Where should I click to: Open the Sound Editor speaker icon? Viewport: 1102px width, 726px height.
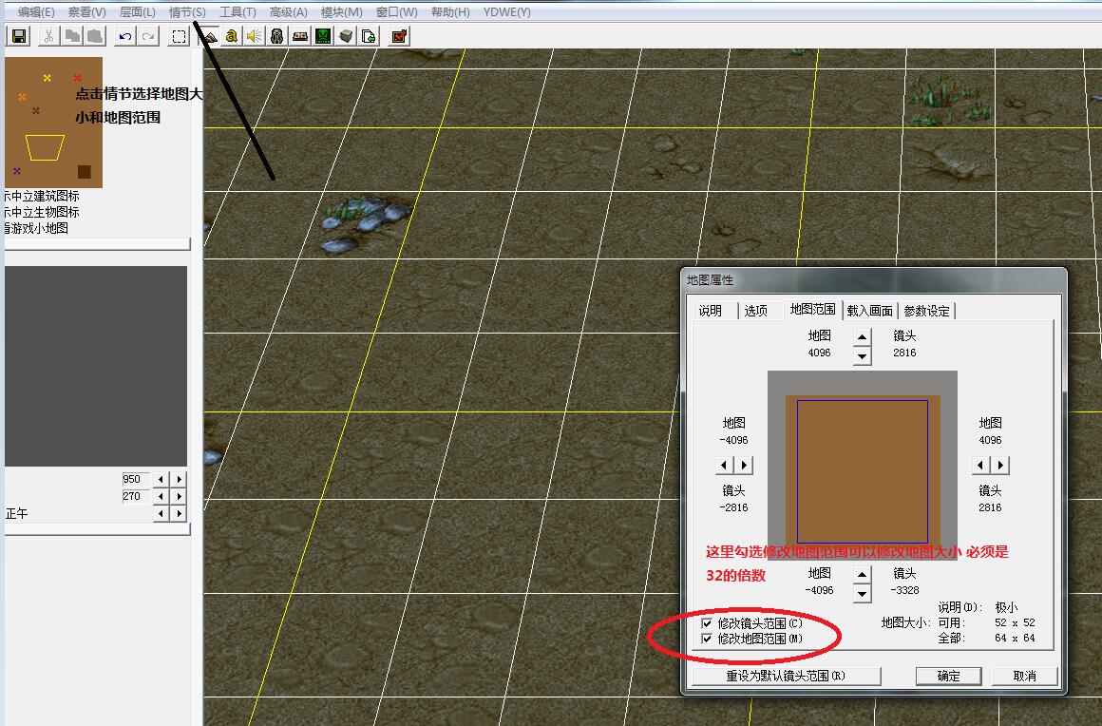click(254, 36)
